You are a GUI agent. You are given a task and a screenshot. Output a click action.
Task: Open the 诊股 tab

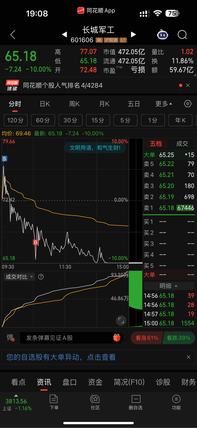coord(163,382)
